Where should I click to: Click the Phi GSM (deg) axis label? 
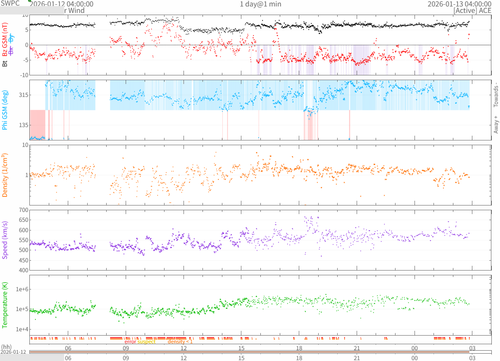pos(5,110)
